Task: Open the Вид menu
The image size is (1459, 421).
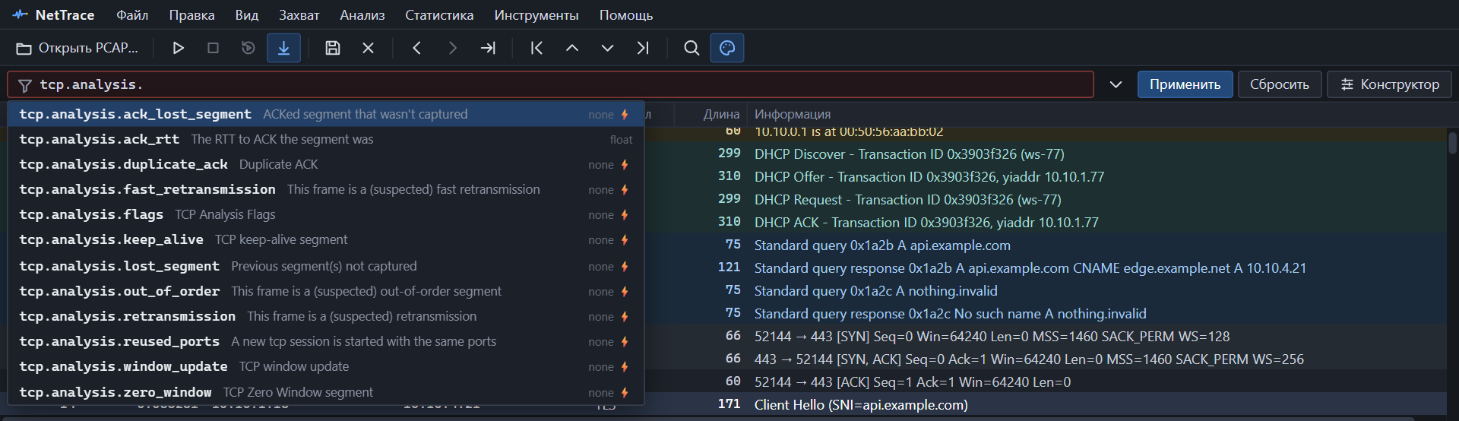Action: (x=247, y=15)
